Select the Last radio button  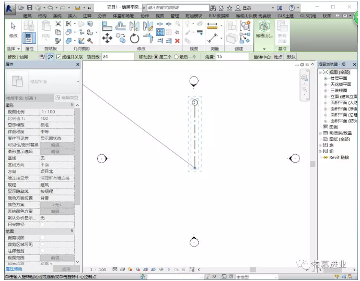(176, 57)
